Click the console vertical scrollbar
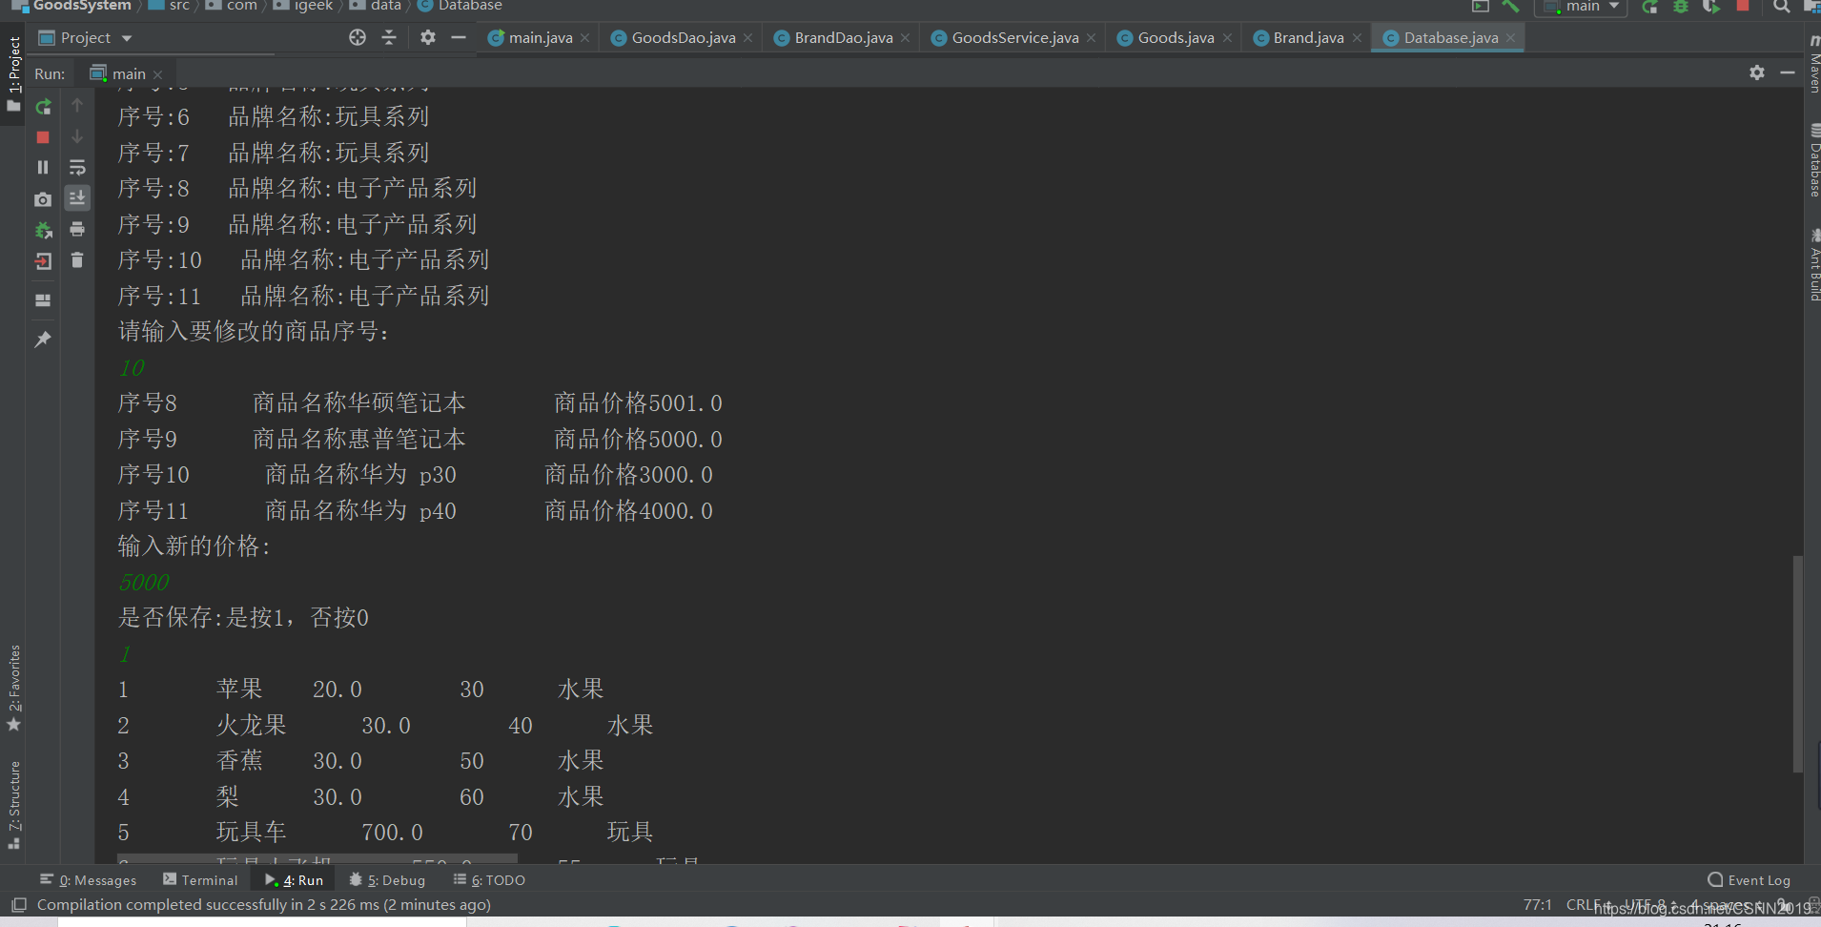 pyautogui.click(x=1797, y=664)
